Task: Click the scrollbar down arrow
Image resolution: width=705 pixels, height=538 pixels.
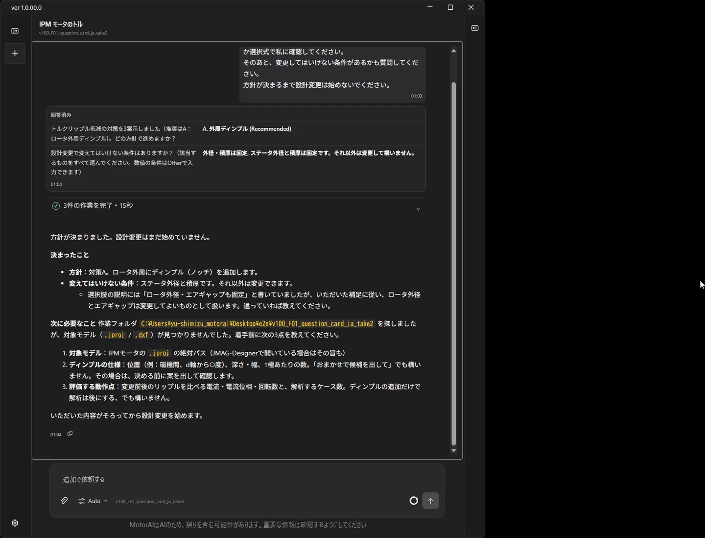Action: point(454,450)
